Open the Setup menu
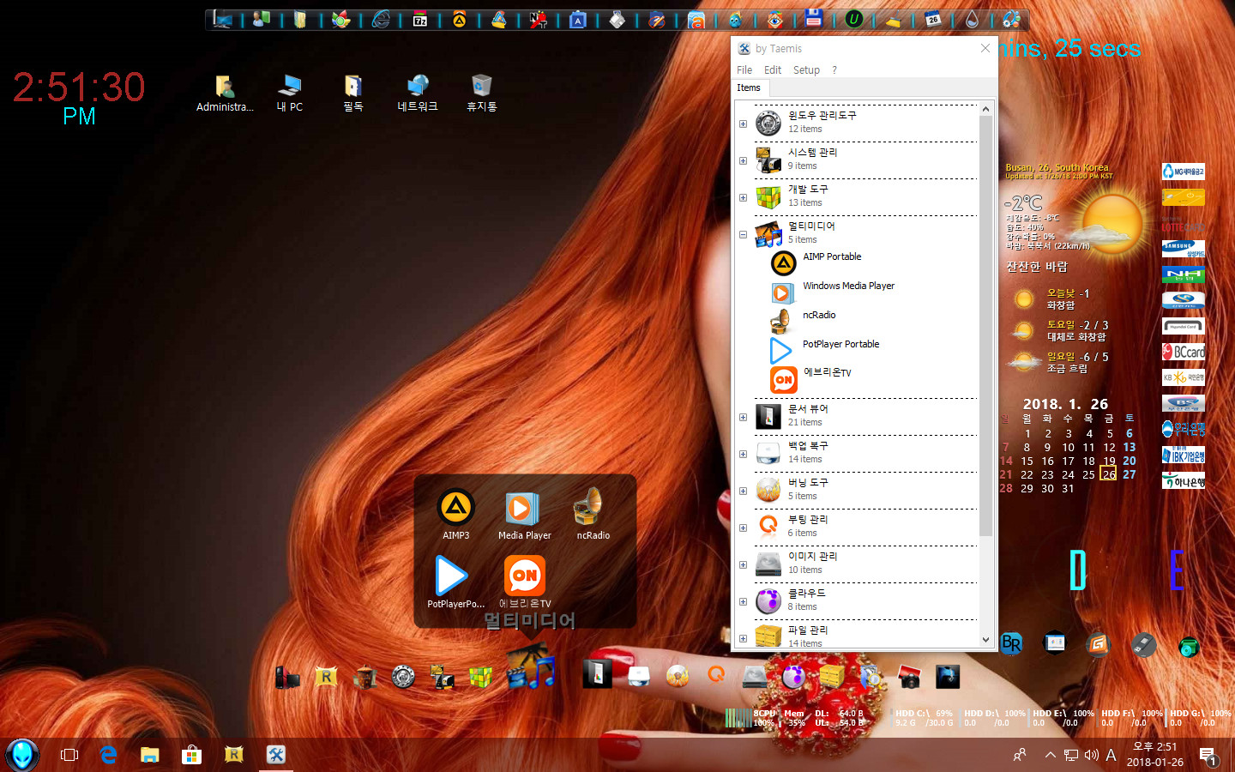Viewport: 1235px width, 772px height. coord(806,70)
